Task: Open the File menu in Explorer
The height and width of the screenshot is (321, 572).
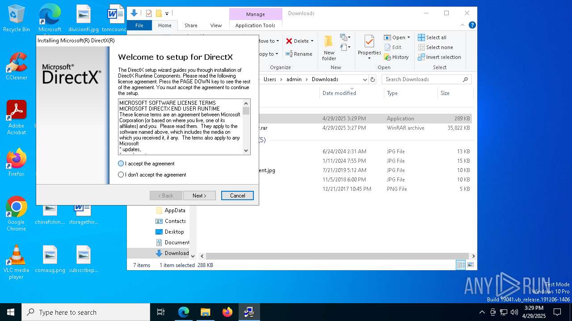Action: 139,25
